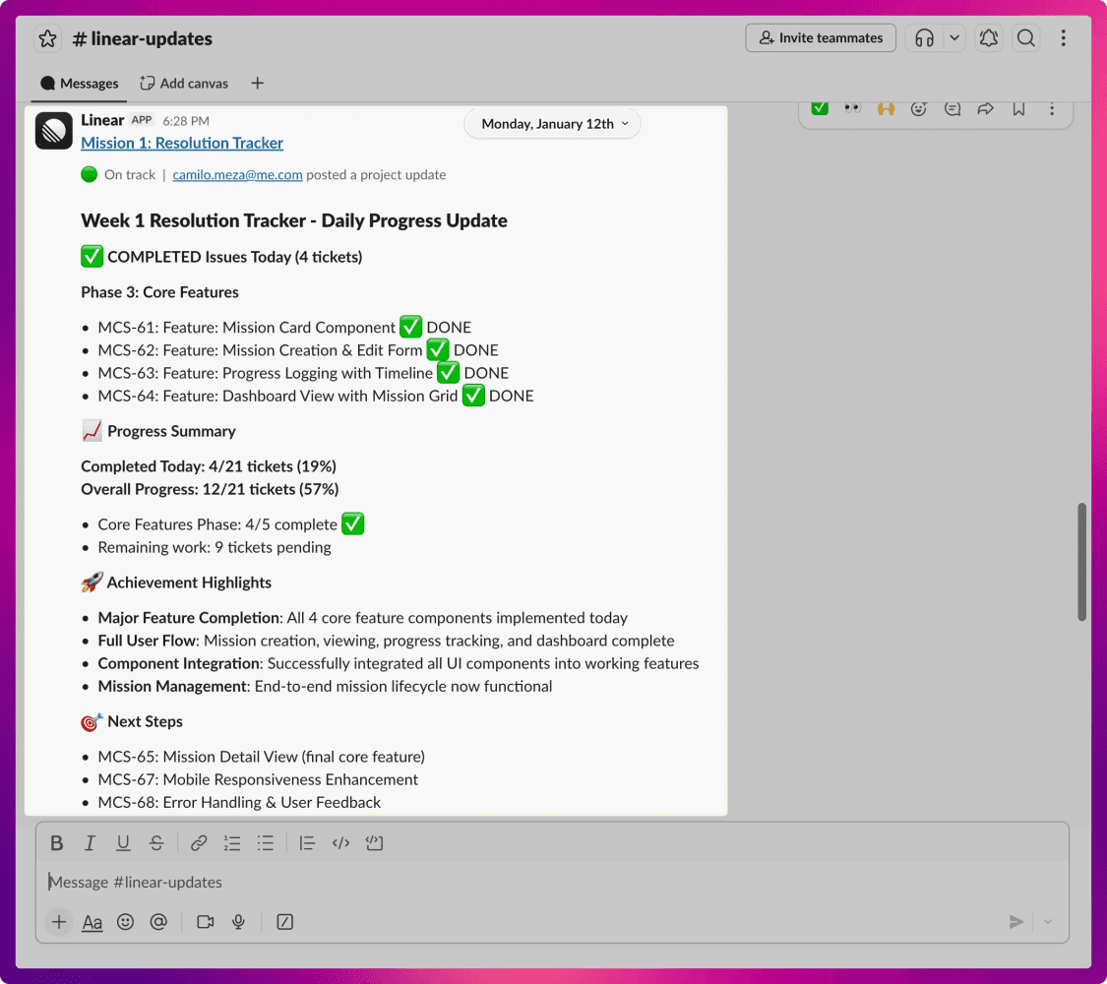This screenshot has height=984, width=1107.
Task: Open Mission 1: Resolution Tracker link
Action: tap(182, 144)
